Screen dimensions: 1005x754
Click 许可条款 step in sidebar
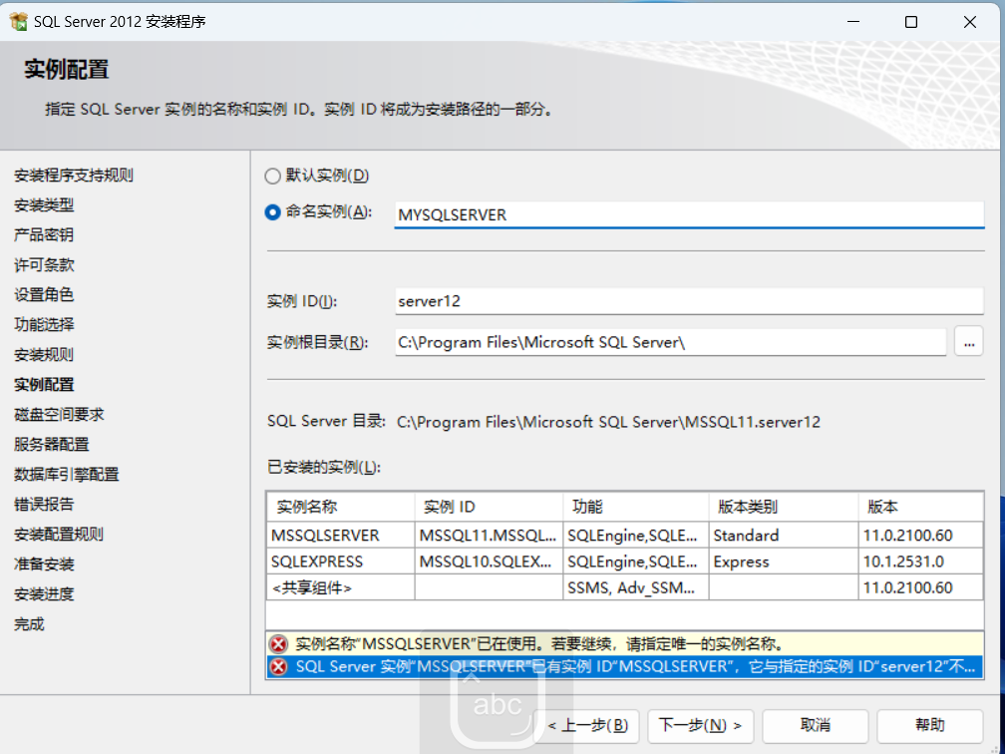tap(44, 265)
